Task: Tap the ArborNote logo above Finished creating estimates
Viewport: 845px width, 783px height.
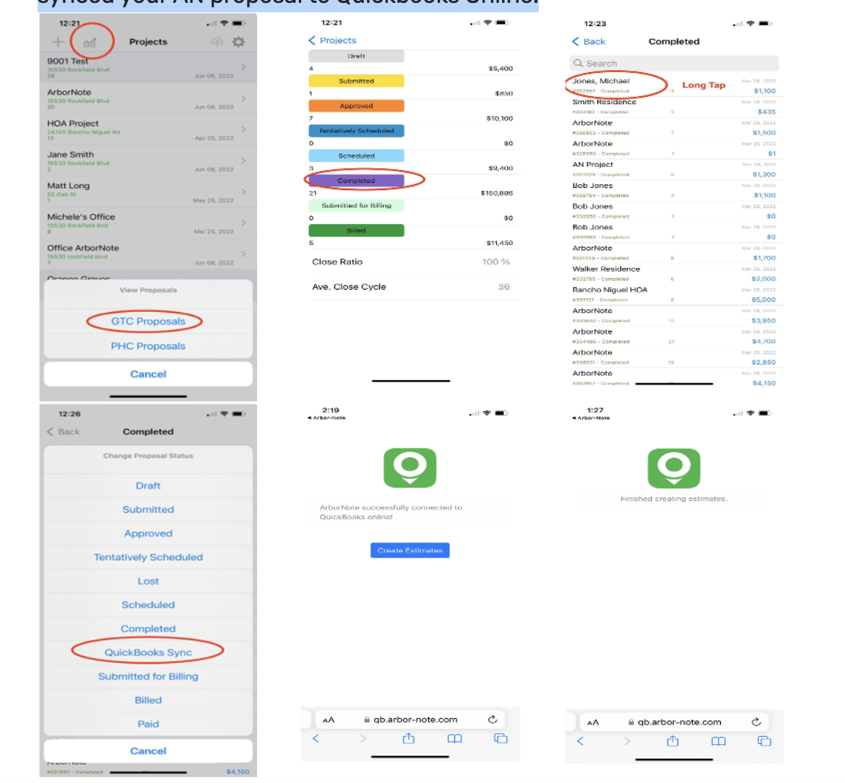Action: point(674,468)
